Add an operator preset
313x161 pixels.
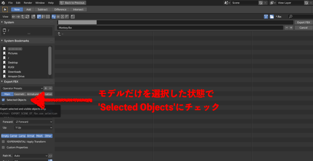coord(46,88)
